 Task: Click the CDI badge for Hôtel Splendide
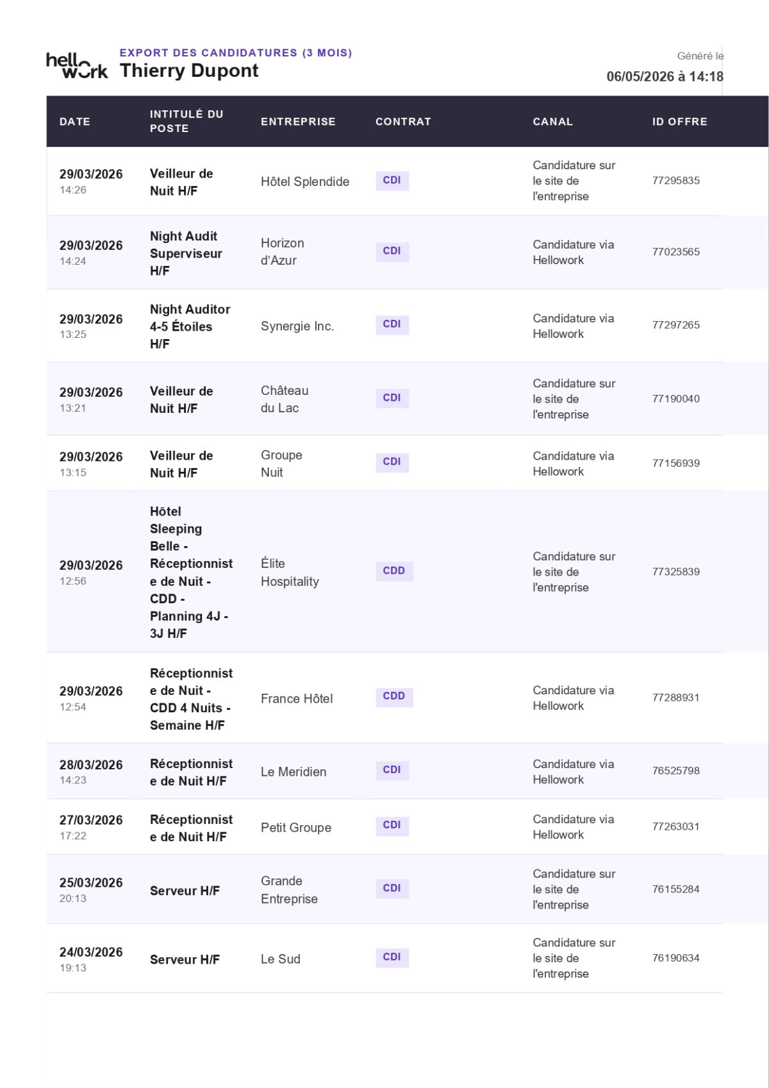tap(392, 180)
